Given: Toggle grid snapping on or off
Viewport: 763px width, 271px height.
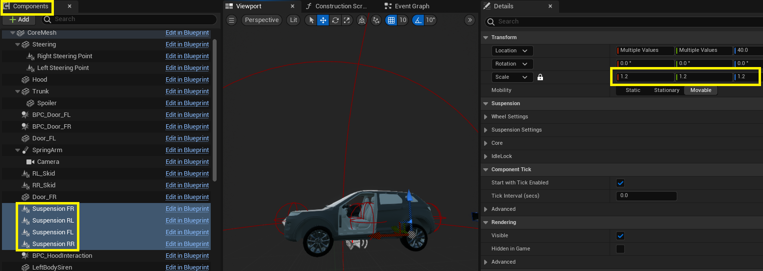Looking at the screenshot, I should click(x=391, y=20).
